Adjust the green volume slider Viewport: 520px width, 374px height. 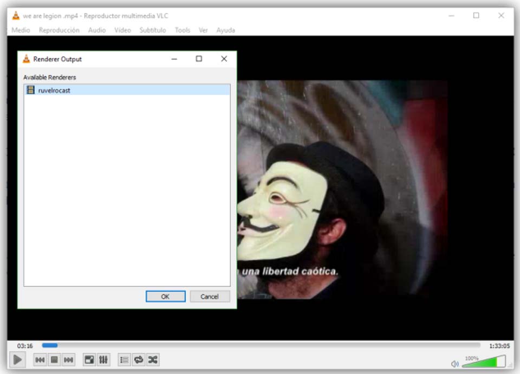click(x=484, y=362)
